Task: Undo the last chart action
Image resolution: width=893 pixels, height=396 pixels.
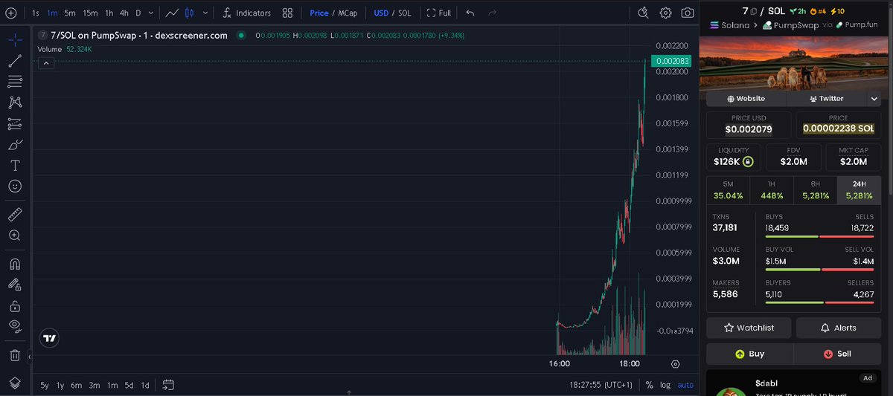Action: tap(470, 13)
